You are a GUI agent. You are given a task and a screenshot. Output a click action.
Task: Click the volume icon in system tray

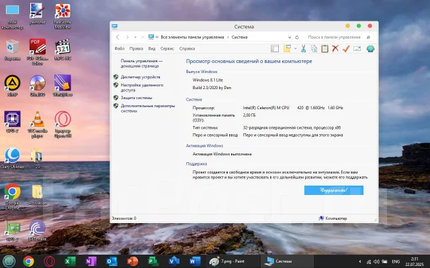[x=376, y=261]
